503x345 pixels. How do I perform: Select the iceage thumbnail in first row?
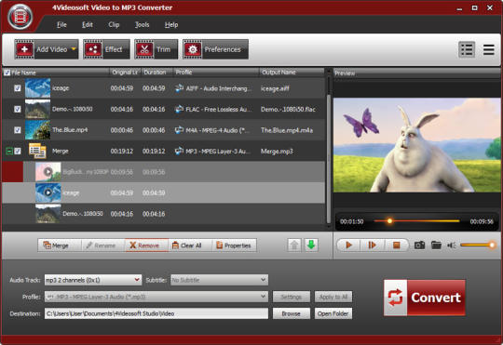[37, 88]
